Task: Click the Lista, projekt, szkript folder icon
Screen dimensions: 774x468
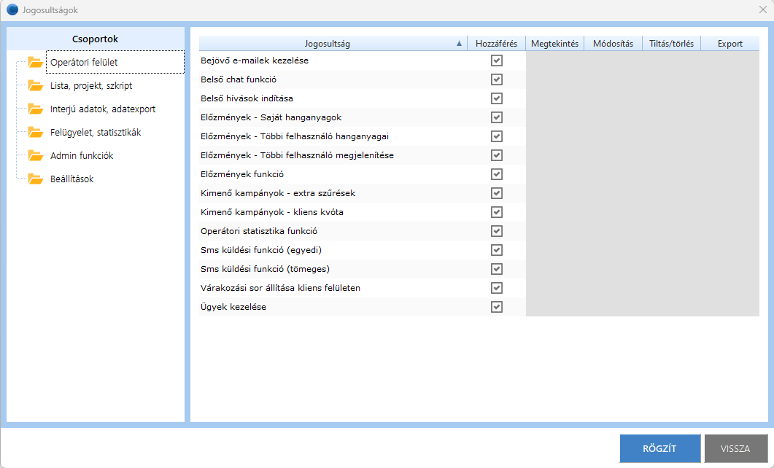Action: pos(35,85)
